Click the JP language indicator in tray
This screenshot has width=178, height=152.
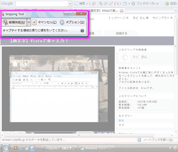pos(170,148)
